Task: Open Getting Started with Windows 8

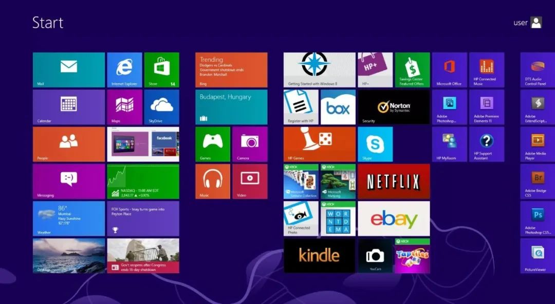Action: (x=320, y=70)
